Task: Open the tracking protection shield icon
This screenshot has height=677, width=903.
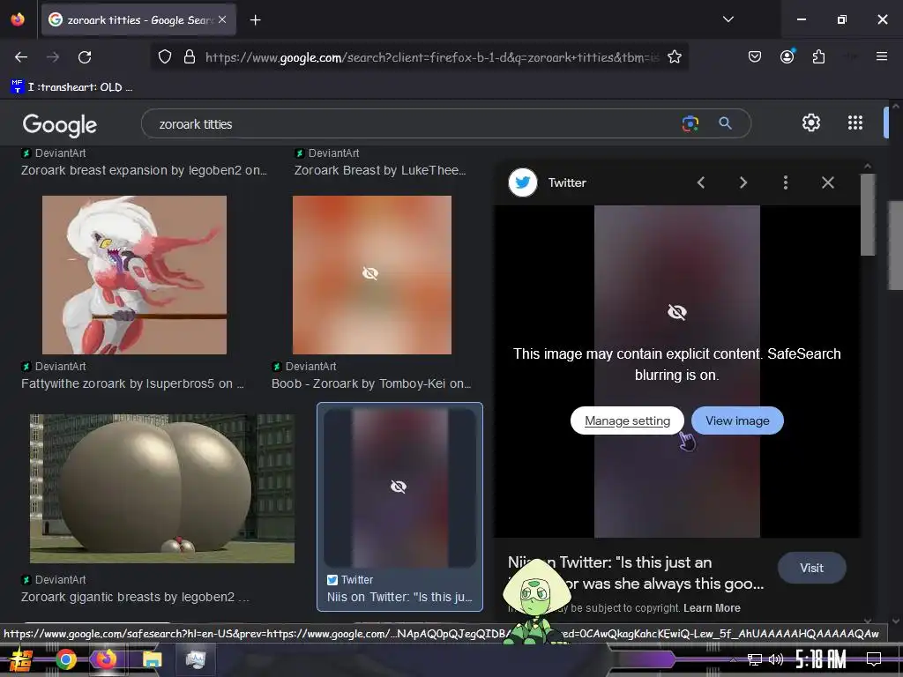Action: [165, 57]
